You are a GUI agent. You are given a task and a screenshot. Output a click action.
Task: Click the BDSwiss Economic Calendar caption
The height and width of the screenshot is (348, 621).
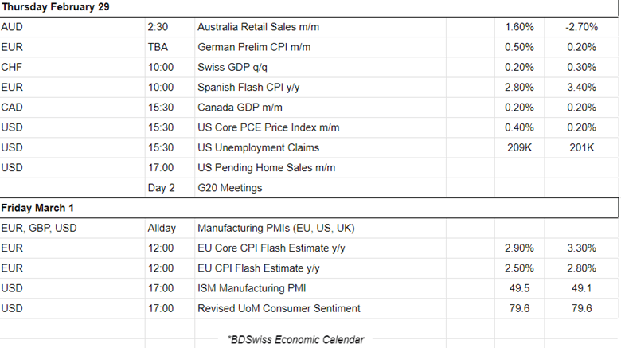pos(295,339)
